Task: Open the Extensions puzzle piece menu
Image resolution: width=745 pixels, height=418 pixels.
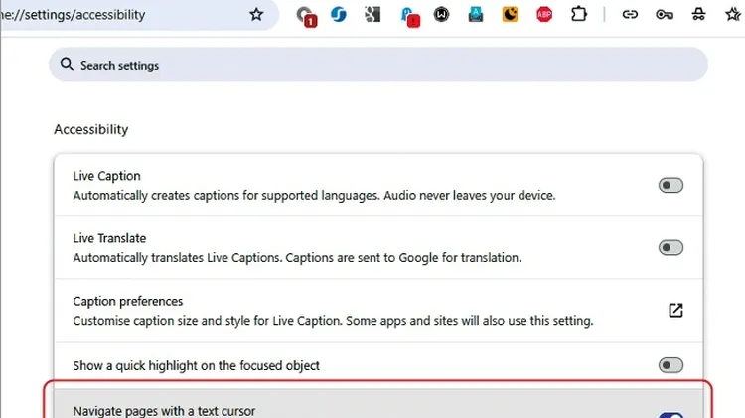Action: pyautogui.click(x=580, y=15)
